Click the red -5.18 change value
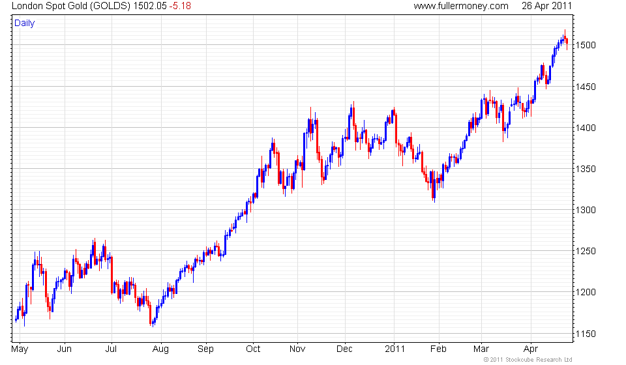Screen dimensions: 626x365 180,6
